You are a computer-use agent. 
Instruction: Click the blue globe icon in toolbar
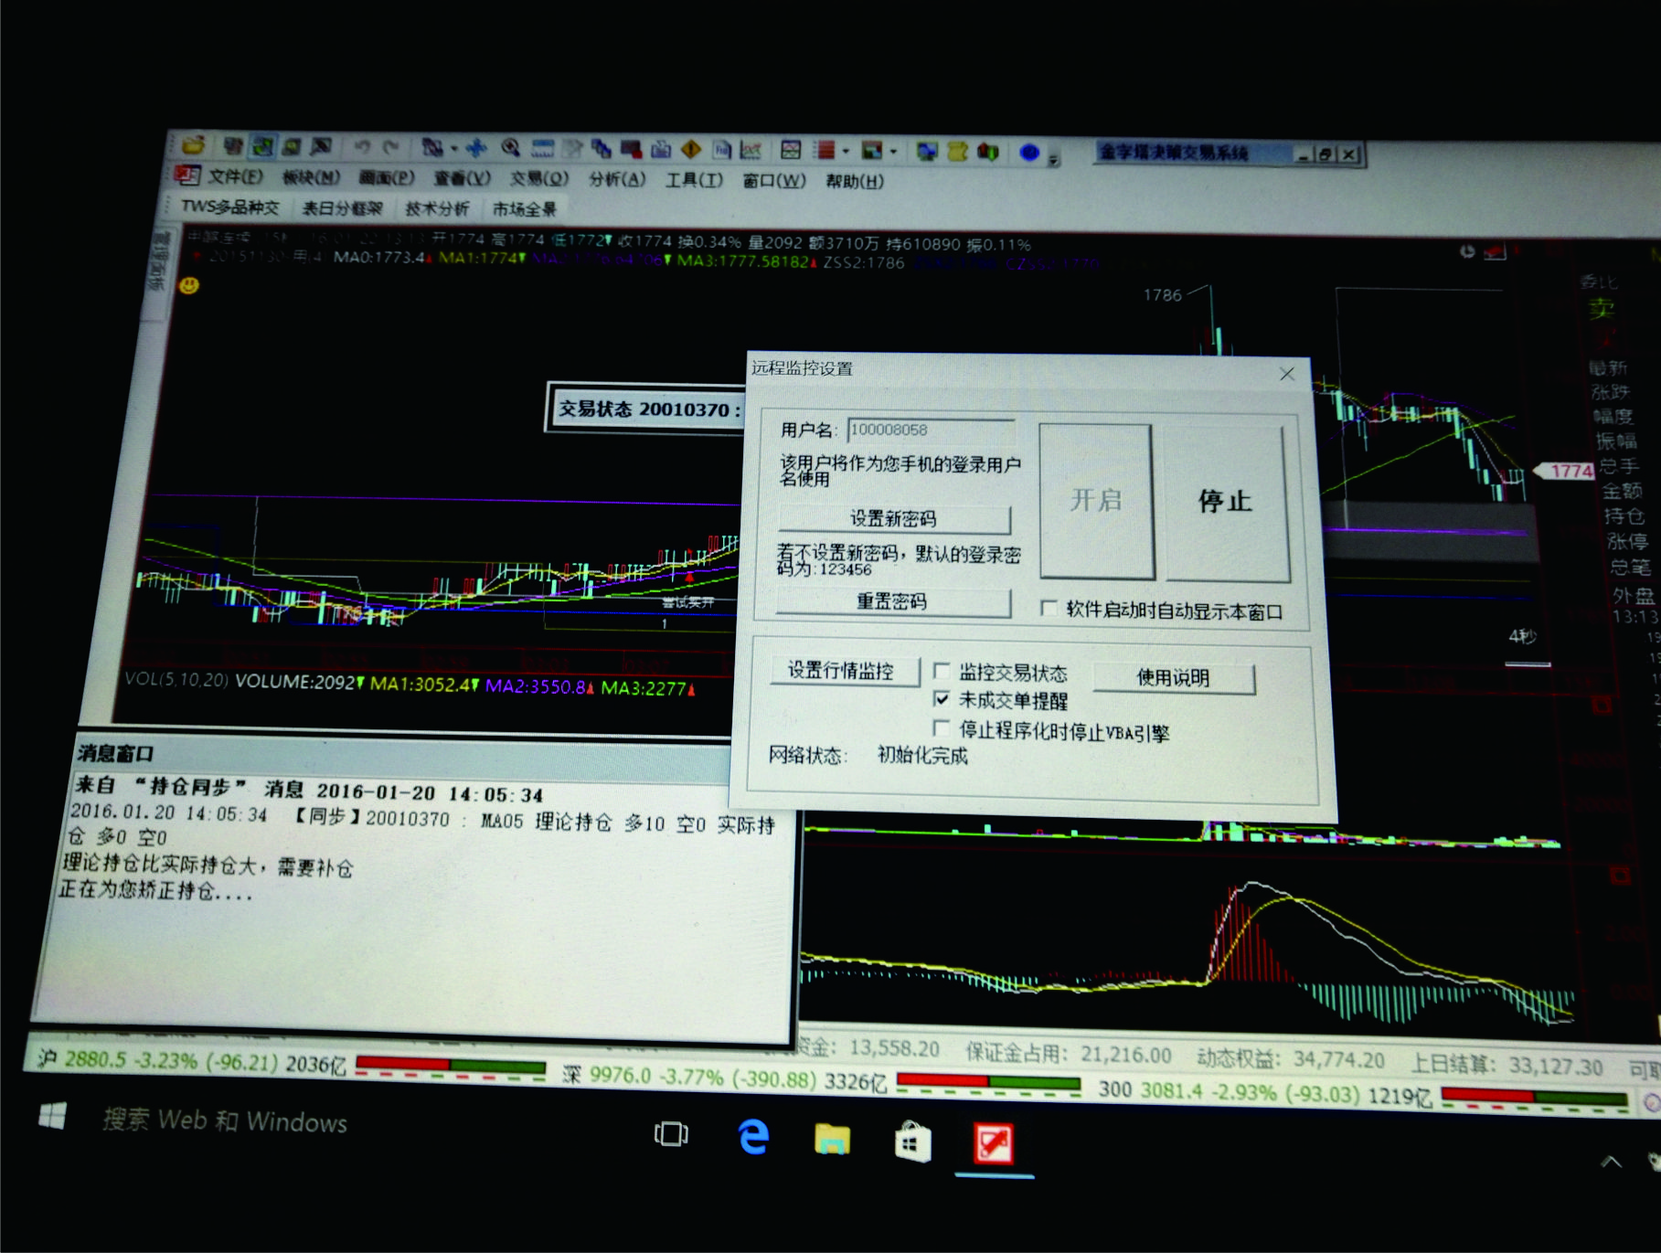click(x=1029, y=153)
